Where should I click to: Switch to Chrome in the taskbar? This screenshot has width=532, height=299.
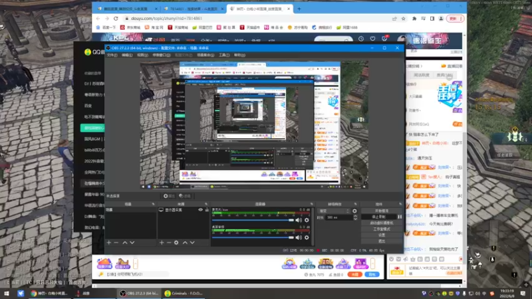click(x=49, y=293)
